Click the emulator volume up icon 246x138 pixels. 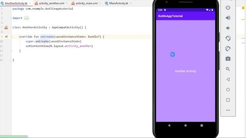point(228,18)
